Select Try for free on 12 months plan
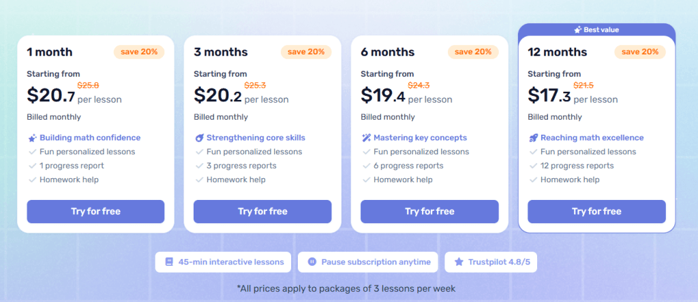This screenshot has height=302, width=698. (x=596, y=212)
